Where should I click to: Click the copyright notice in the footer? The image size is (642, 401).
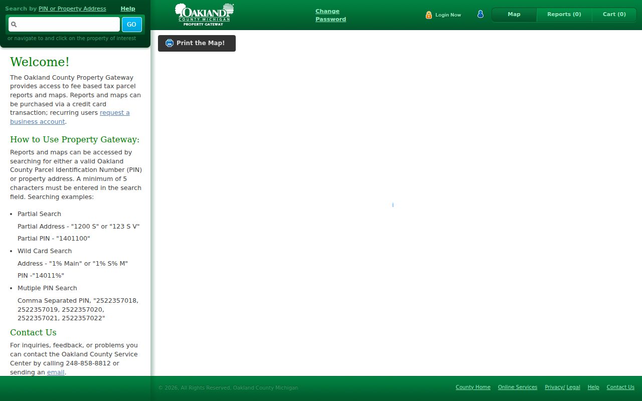(228, 388)
